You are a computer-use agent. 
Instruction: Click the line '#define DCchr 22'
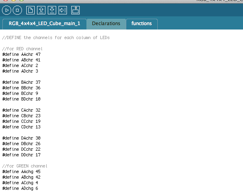pyautogui.click(x=22, y=149)
